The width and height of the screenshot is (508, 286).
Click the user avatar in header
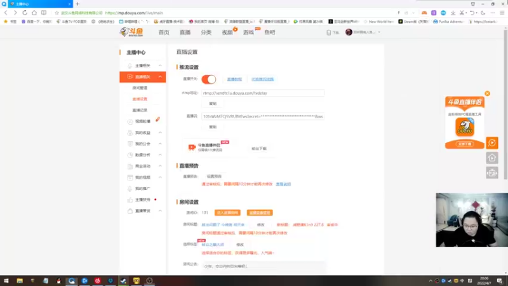(349, 32)
